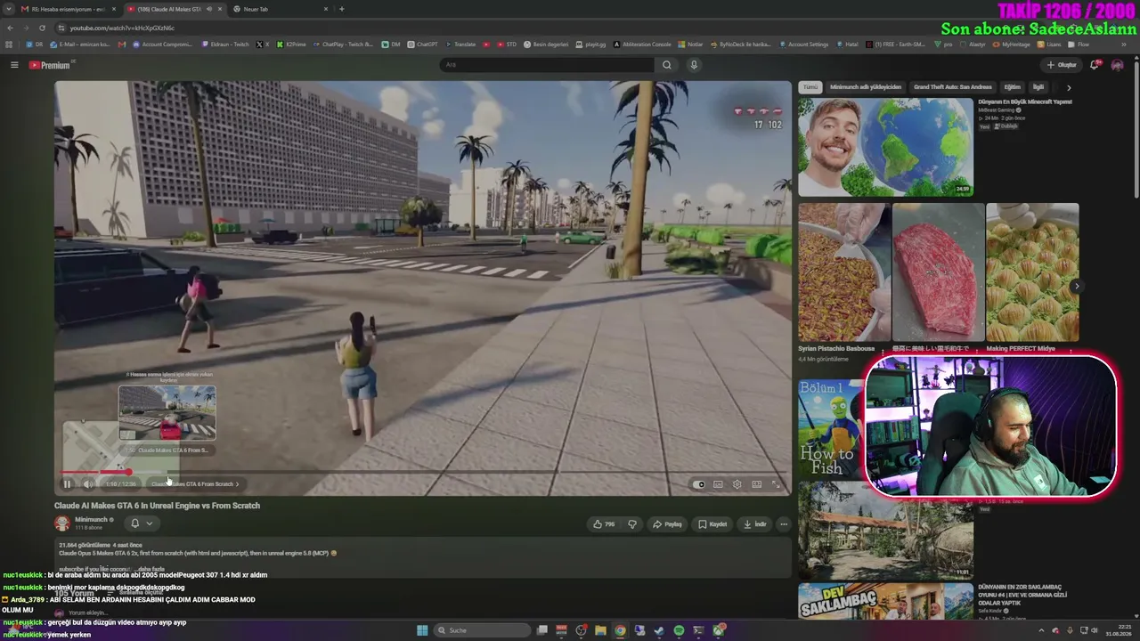The width and height of the screenshot is (1140, 641).
Task: Open channel notification bell dropdown
Action: pos(142,523)
